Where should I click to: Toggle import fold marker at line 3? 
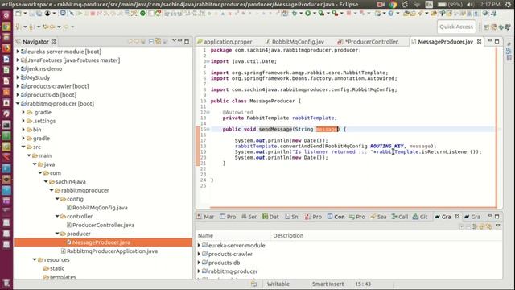click(x=208, y=61)
